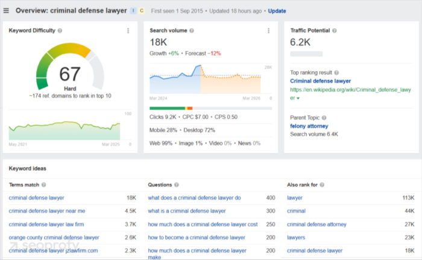Click the Parent Topic help icon

[324, 118]
